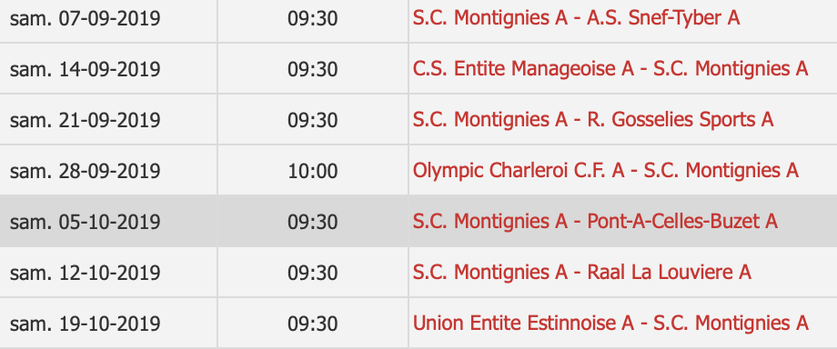Click the 09:30 time for 12-10-2019
The width and height of the screenshot is (837, 349).
313,273
